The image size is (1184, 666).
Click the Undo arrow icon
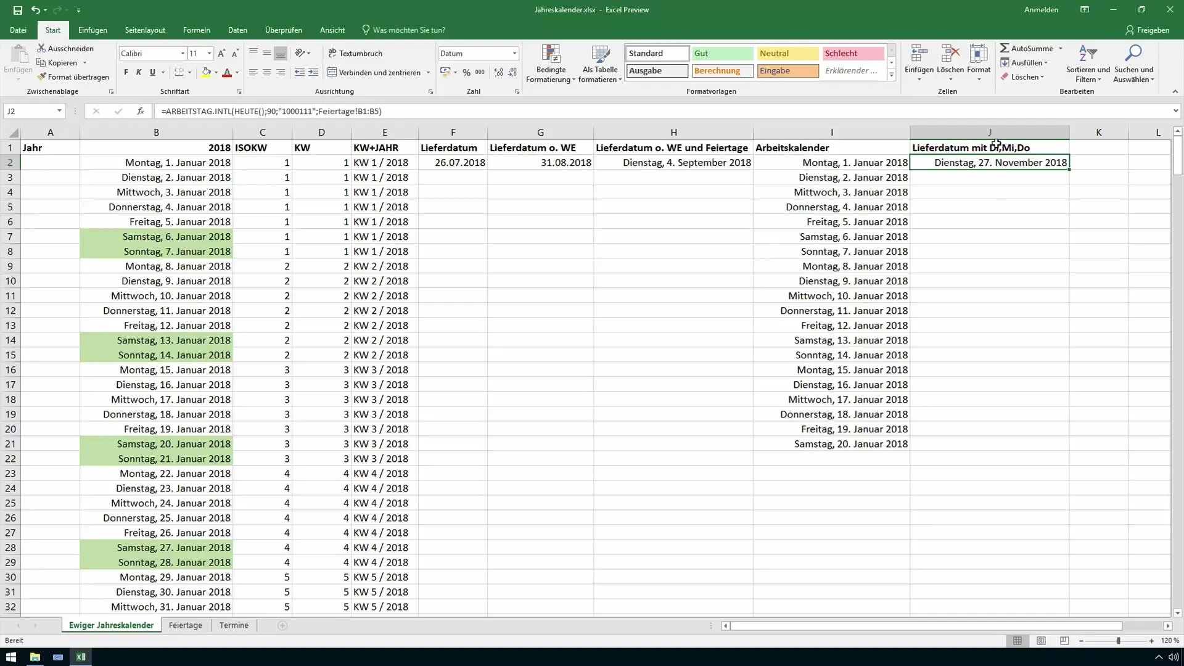[36, 10]
